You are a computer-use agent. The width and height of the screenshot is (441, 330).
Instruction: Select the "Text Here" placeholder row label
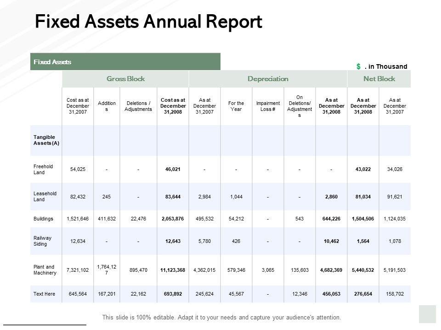click(x=44, y=294)
